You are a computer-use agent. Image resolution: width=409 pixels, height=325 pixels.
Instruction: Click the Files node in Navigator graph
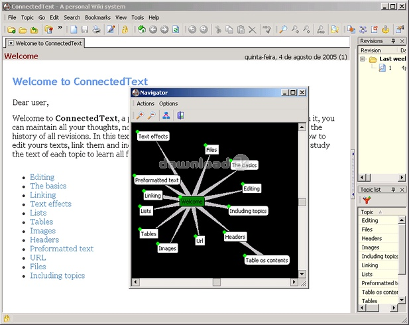(211, 150)
